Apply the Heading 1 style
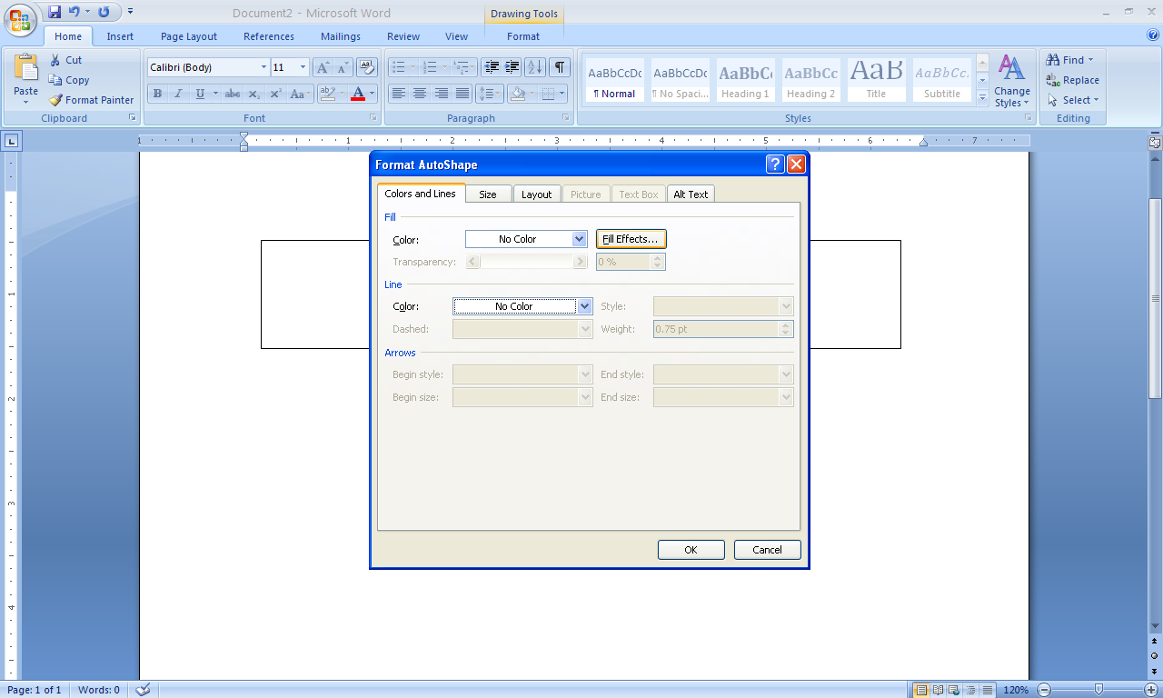The image size is (1163, 698). click(x=745, y=80)
